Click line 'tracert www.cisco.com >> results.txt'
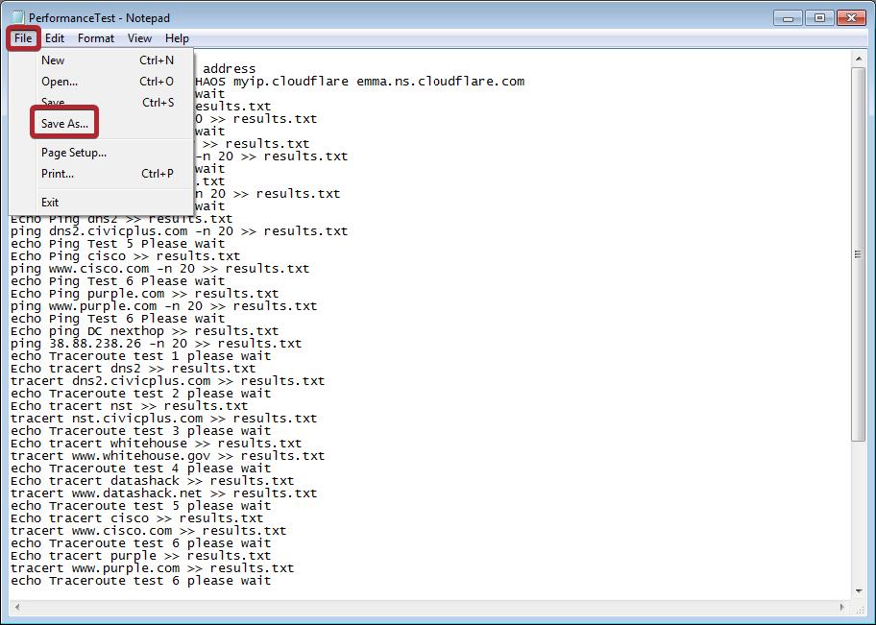The height and width of the screenshot is (625, 876). (148, 531)
